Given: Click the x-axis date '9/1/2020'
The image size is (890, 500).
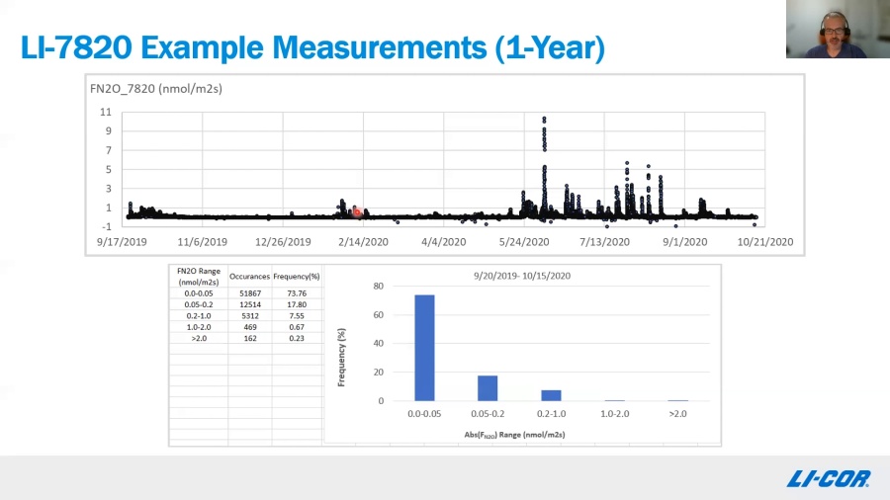Looking at the screenshot, I should pos(685,242).
